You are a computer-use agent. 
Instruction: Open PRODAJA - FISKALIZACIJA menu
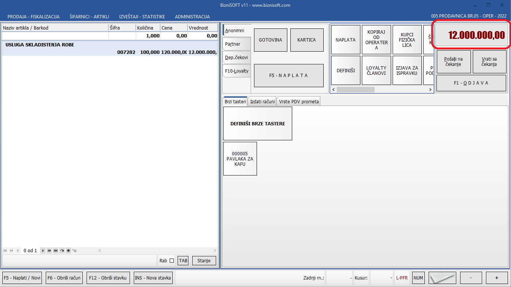coord(33,17)
